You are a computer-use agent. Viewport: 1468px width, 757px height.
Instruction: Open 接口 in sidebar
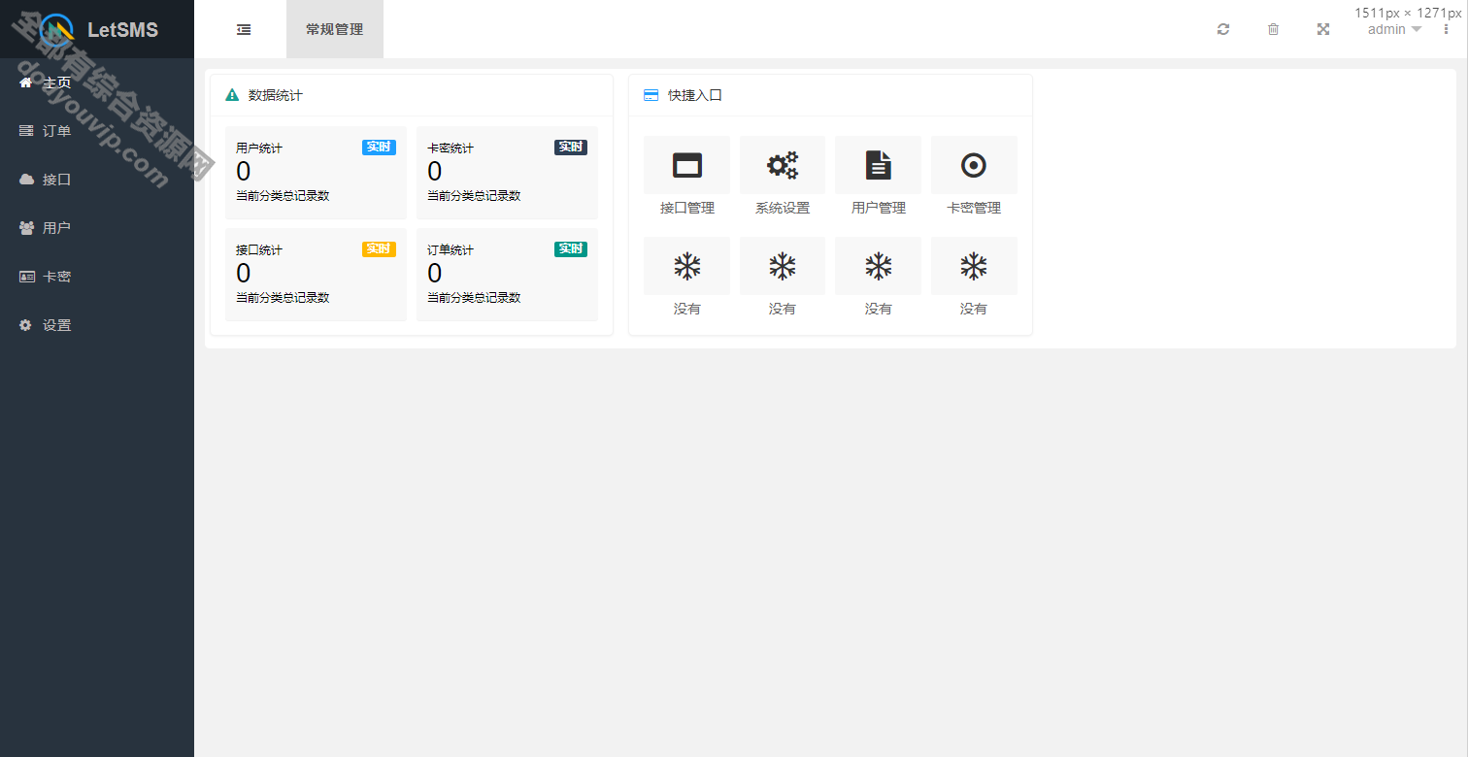(x=97, y=180)
